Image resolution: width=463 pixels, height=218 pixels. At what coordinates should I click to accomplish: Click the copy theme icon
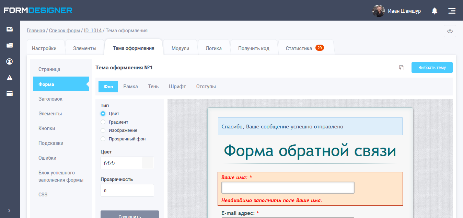[x=402, y=68]
